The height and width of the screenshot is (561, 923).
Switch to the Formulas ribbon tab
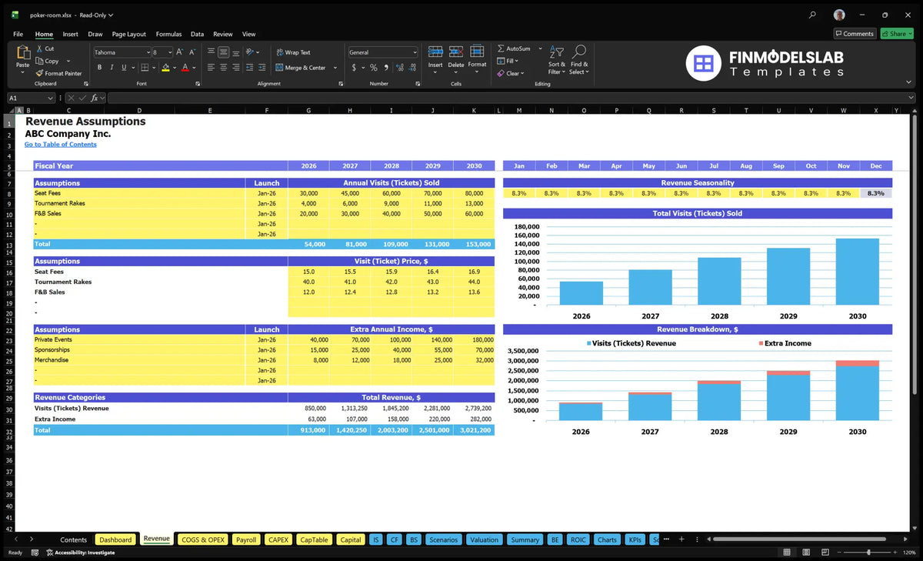(x=168, y=34)
